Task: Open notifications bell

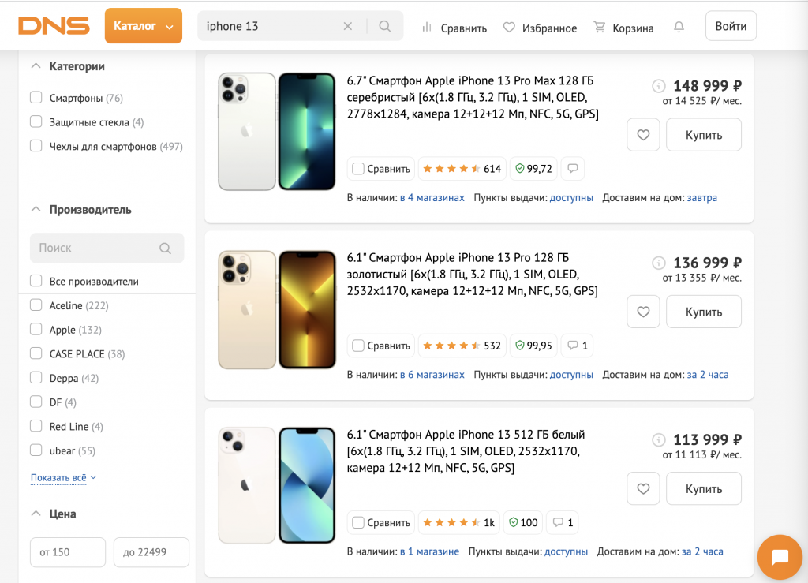Action: pos(679,28)
